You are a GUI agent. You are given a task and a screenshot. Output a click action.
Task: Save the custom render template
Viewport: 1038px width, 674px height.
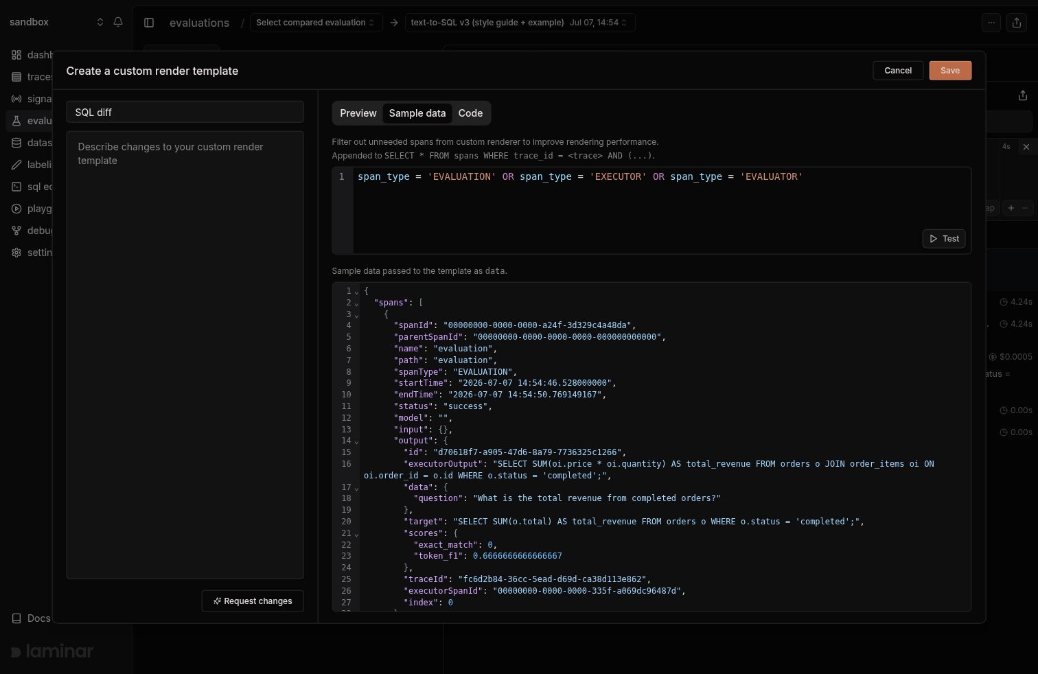(x=950, y=71)
